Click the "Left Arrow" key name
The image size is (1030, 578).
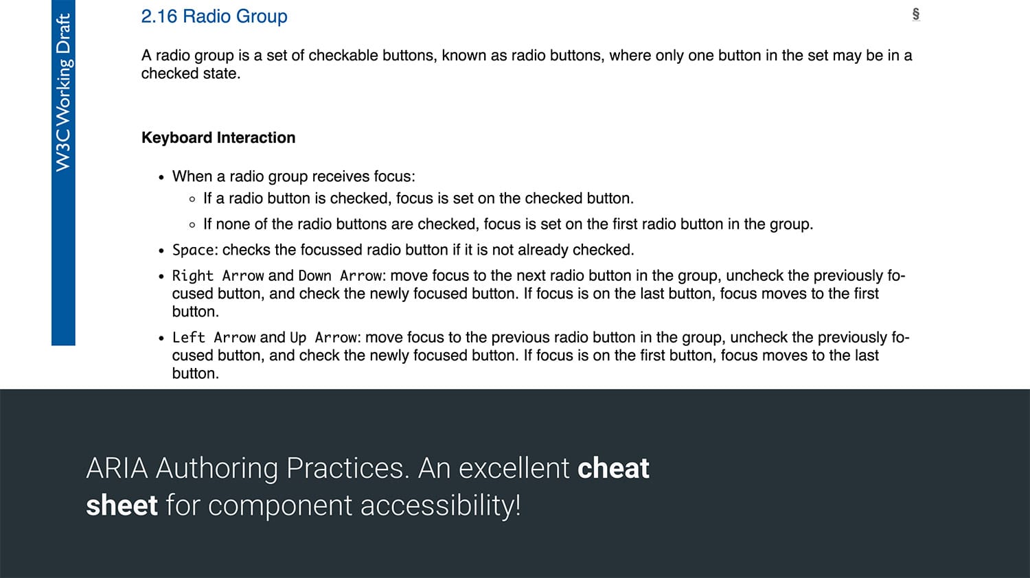coord(214,338)
